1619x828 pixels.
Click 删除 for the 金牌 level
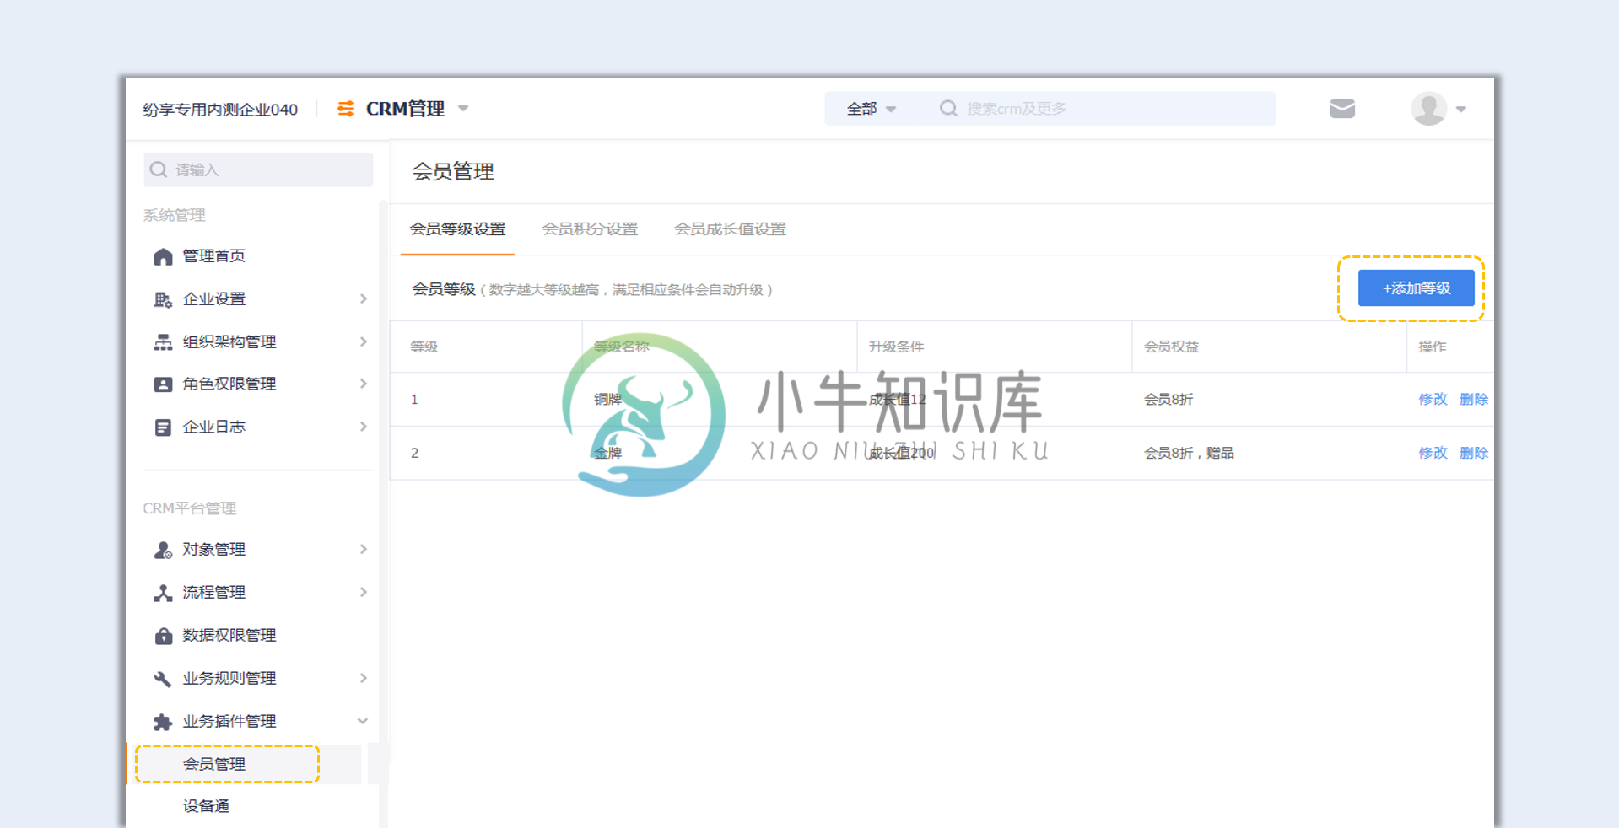[x=1474, y=453]
